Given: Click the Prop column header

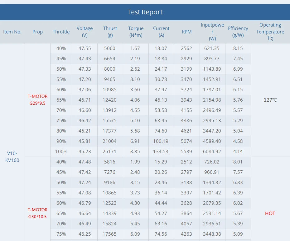Looking at the screenshot, I should (x=37, y=32).
